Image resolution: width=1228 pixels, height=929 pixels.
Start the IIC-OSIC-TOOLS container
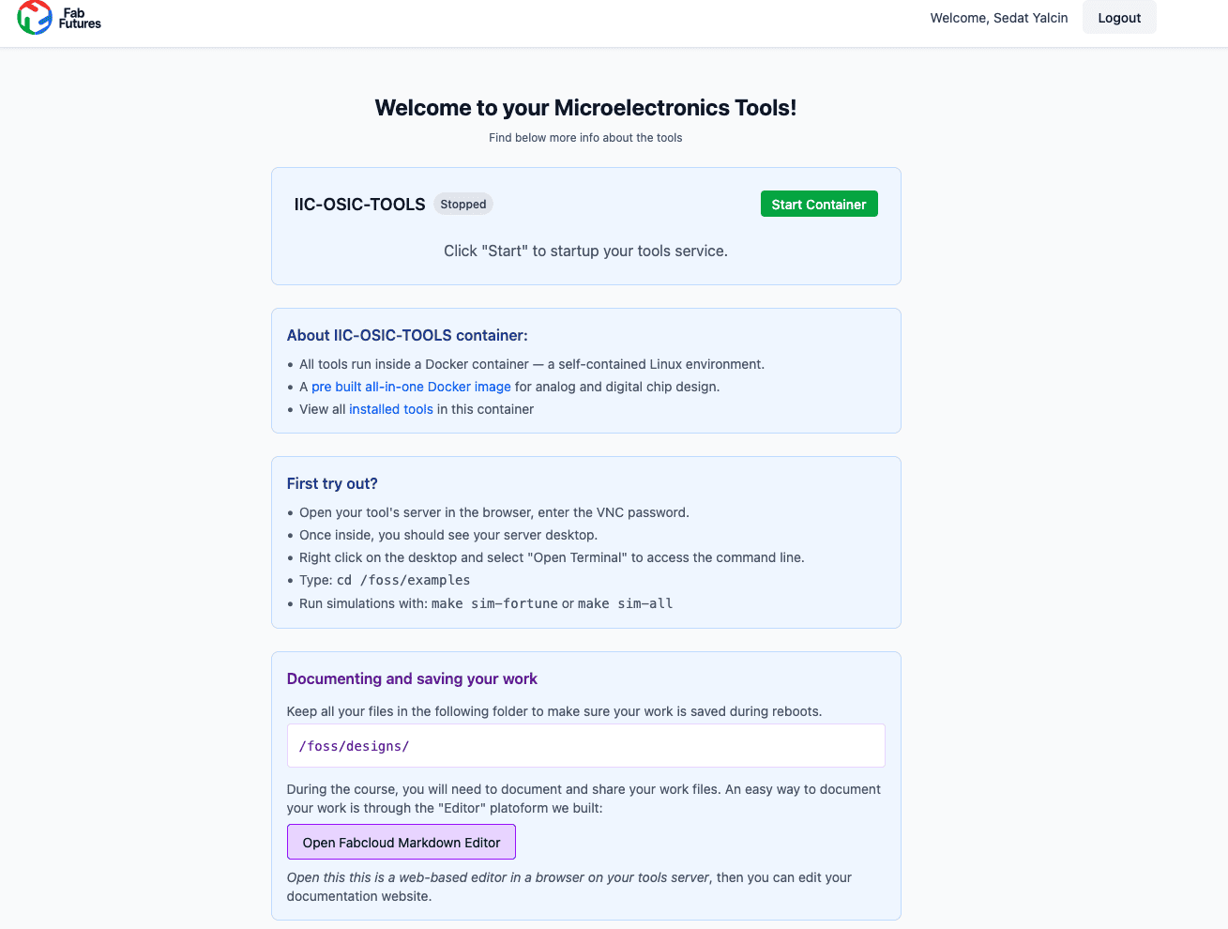[818, 205]
